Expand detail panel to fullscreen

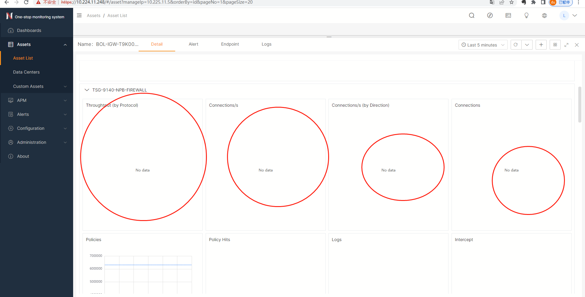coord(566,45)
